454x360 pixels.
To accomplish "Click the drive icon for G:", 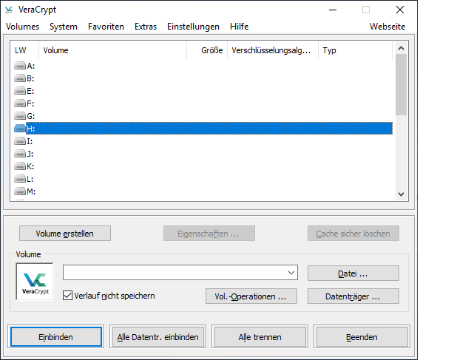I will [20, 116].
